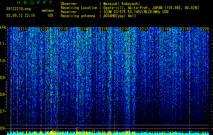Click the 2211 time marker
213x135 pixels.
coord(23,29)
